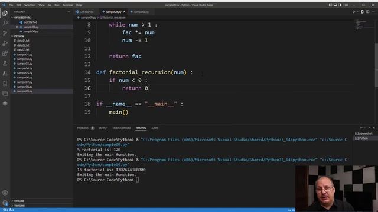Open the File menu

pos(11,5)
